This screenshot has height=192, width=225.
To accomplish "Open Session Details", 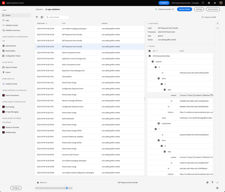I will tap(184, 9).
